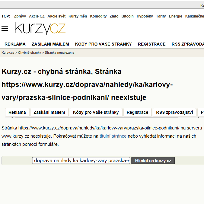Open the Tarify link
The width and height of the screenshot is (204, 204).
tap(161, 16)
